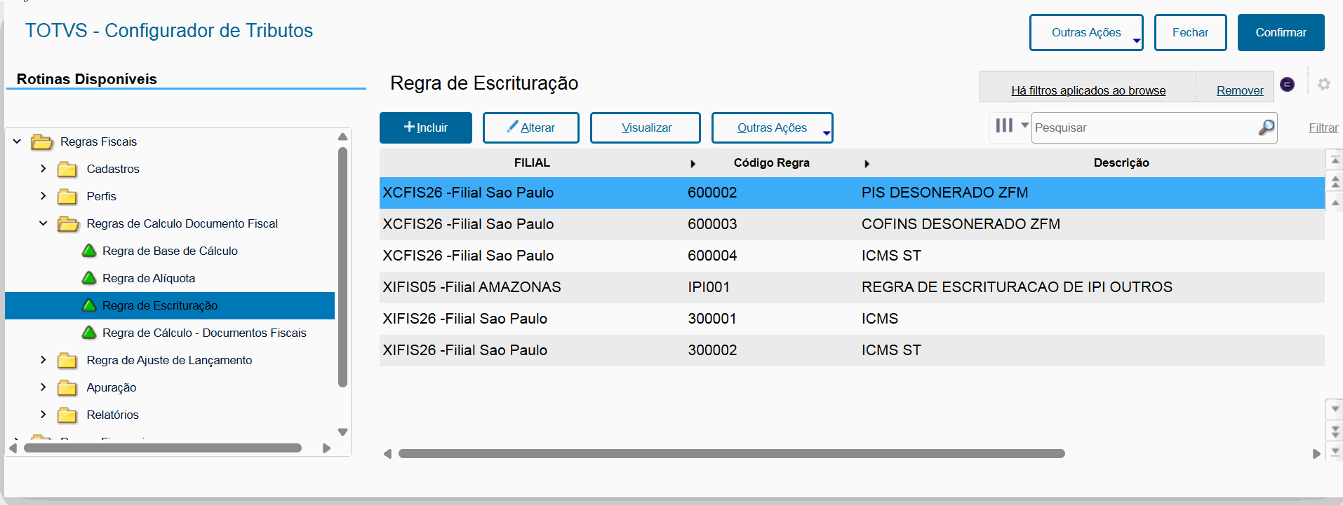Screen dimensions: 1343x505
Task: Click the dark circular filter indicator icon
Action: point(1287,84)
